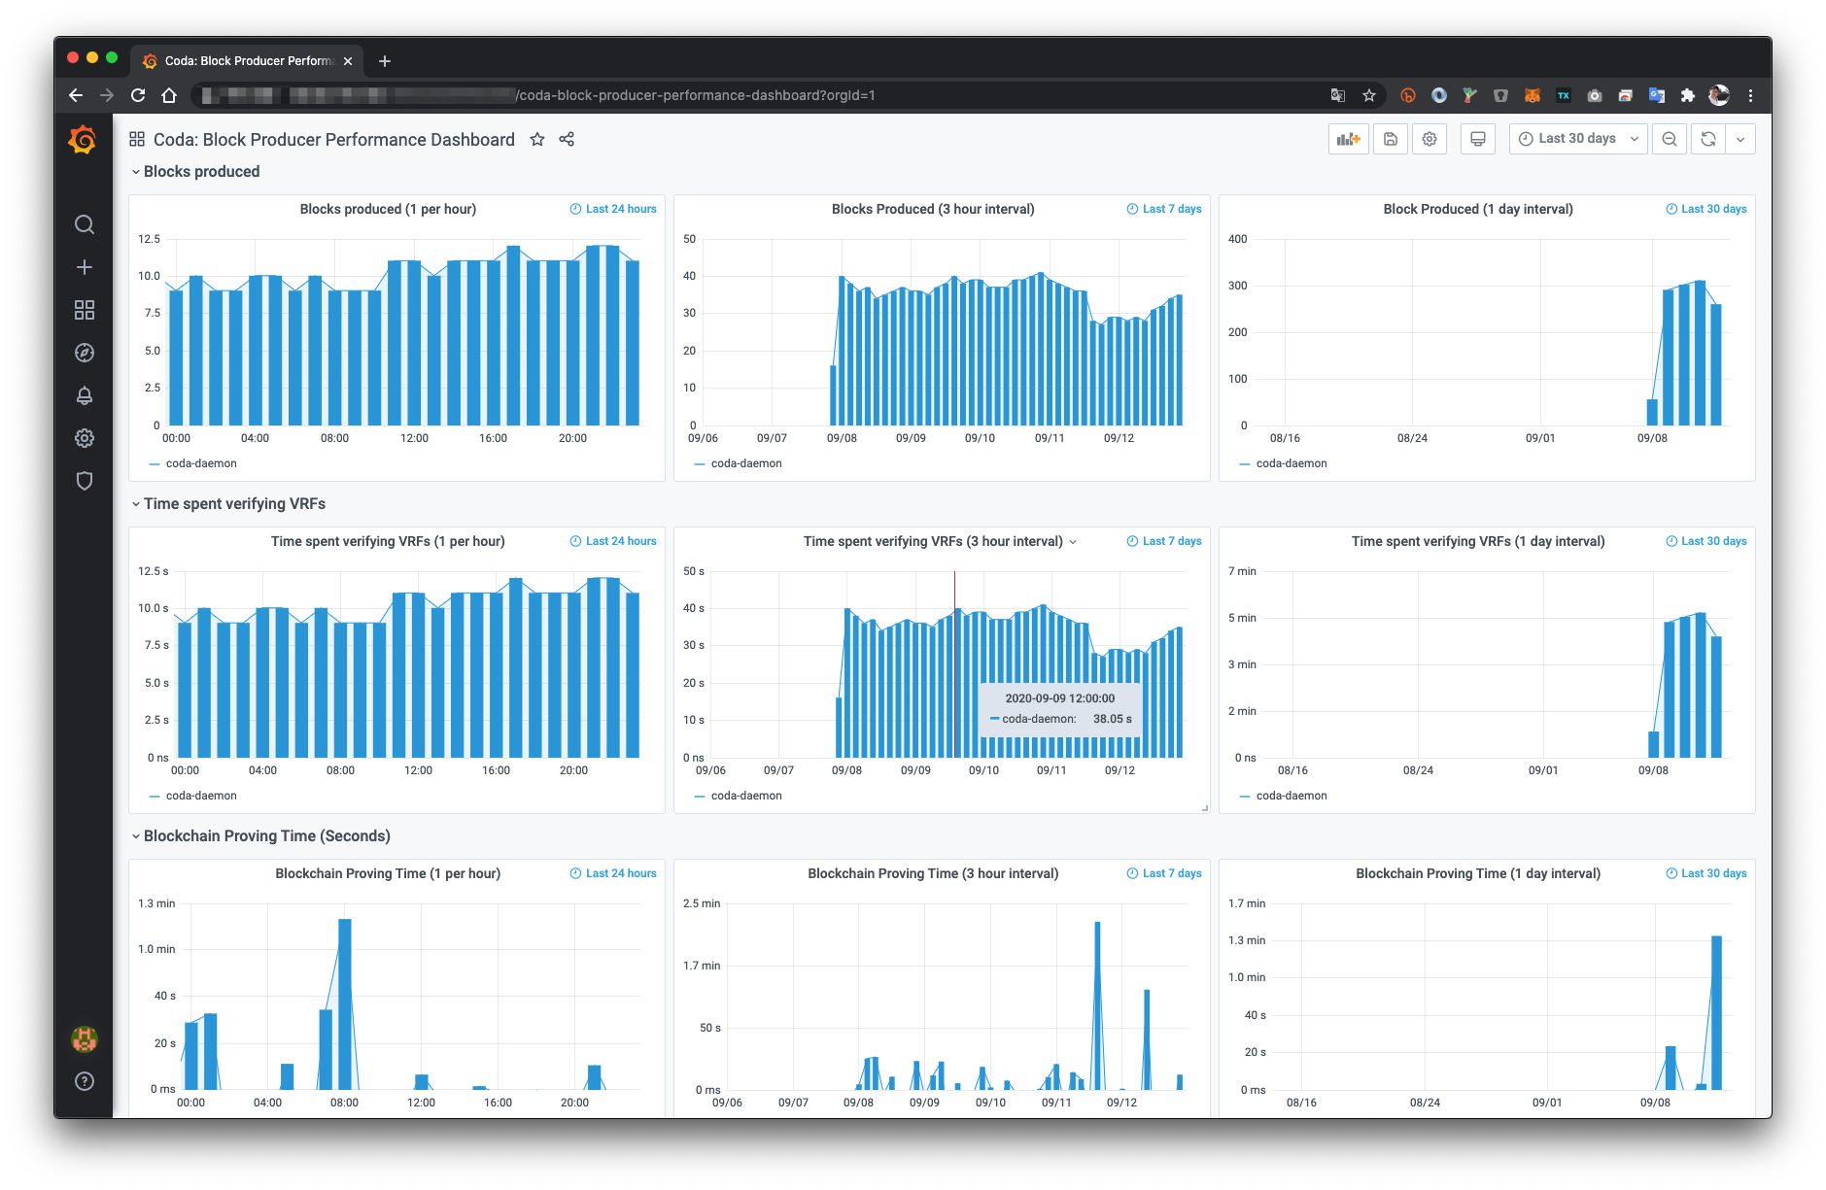Cycle view mode with the monitor icon
The image size is (1826, 1190).
coord(1477,139)
